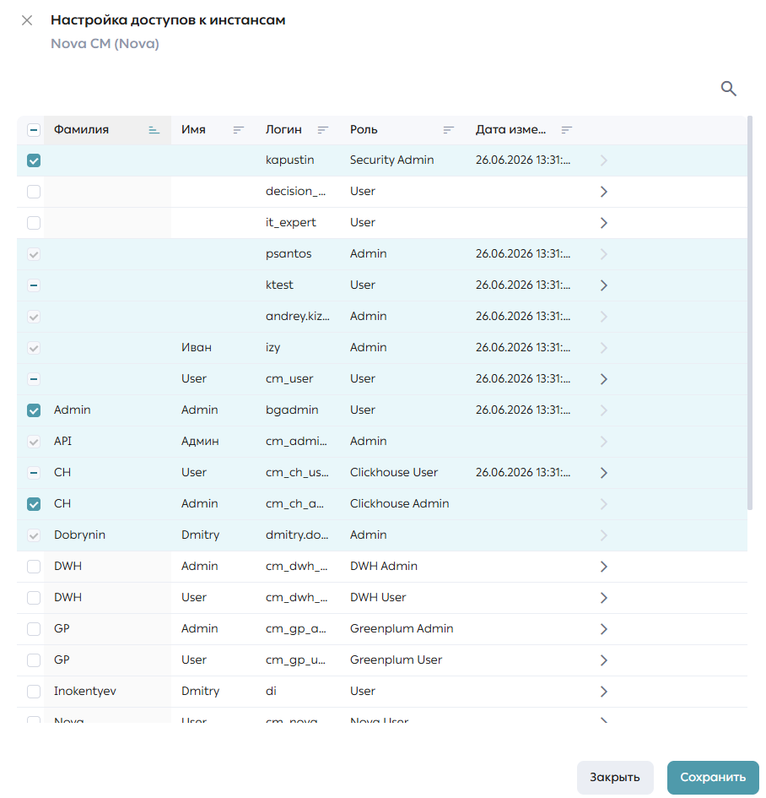Expand the decision_ user row chevron
Viewport: 766px width, 798px height.
point(603,192)
